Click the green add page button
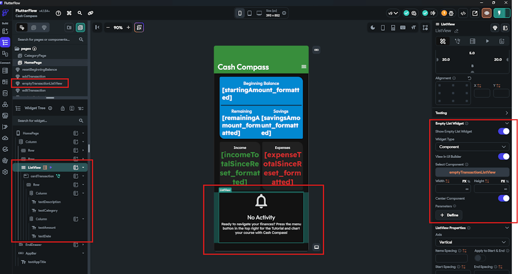 pyautogui.click(x=80, y=27)
